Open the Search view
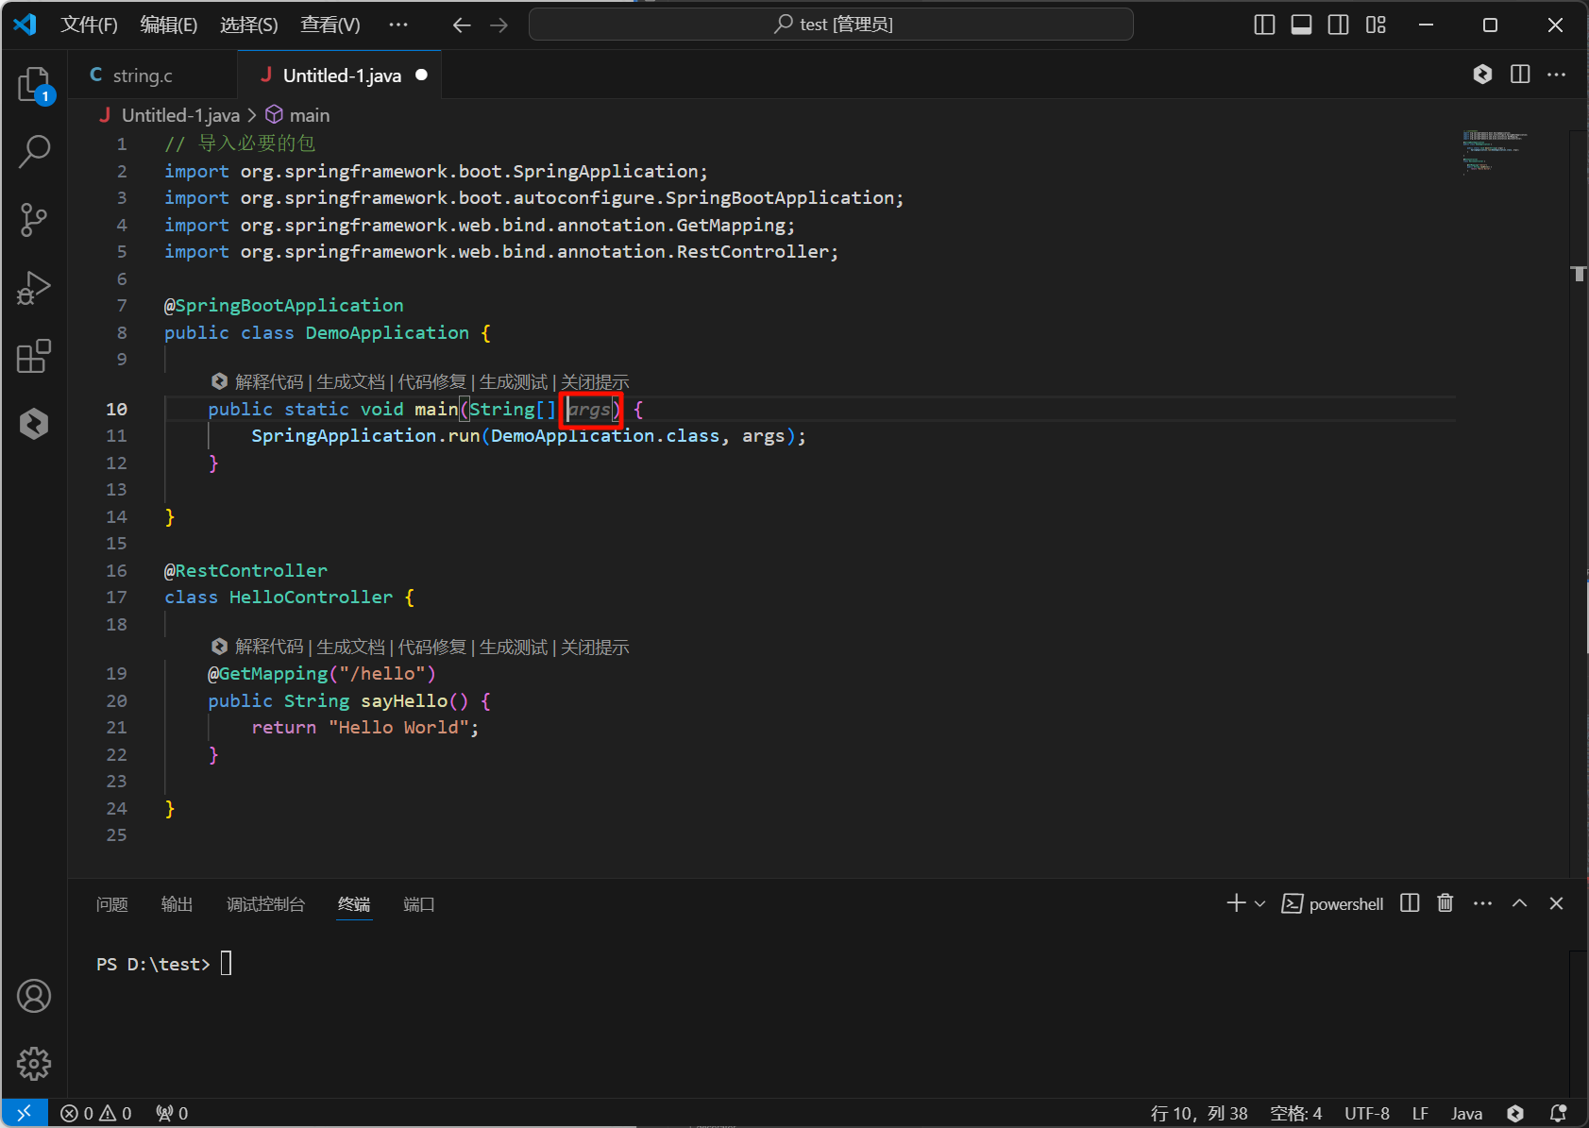The image size is (1589, 1128). pos(34,151)
